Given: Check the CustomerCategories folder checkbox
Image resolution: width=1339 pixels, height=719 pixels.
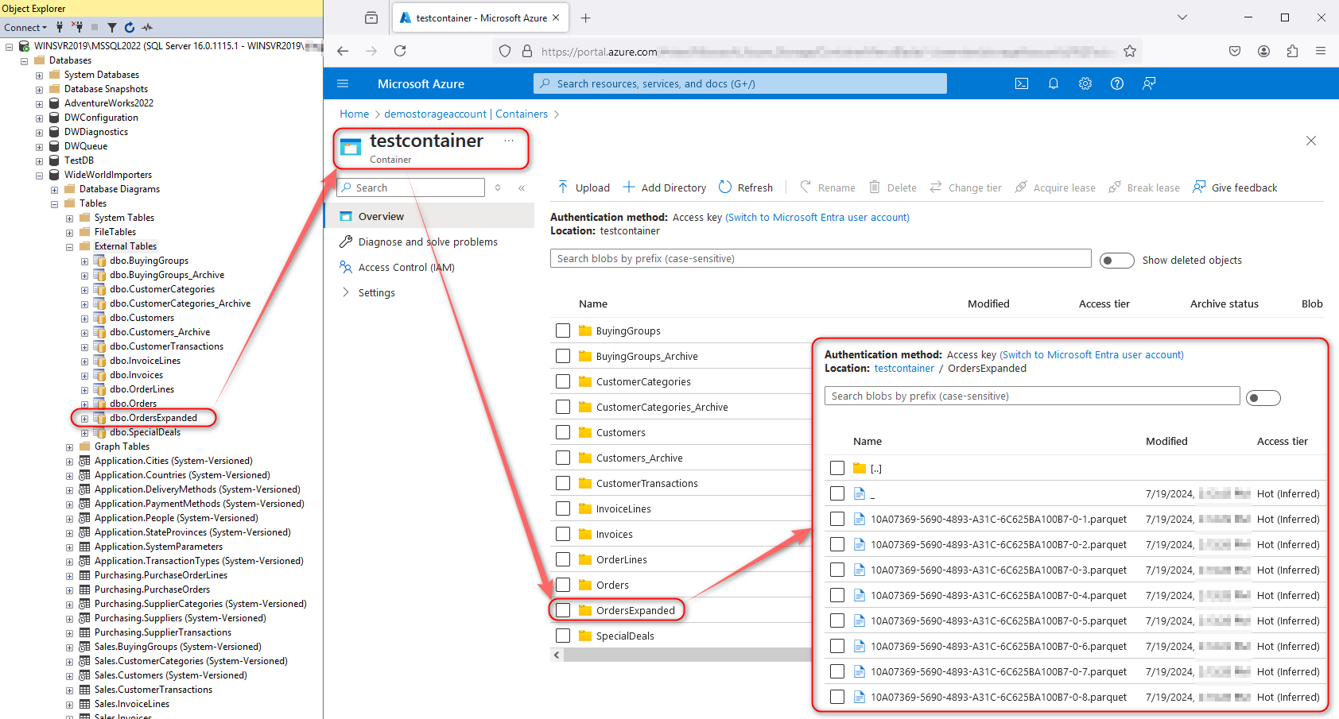Looking at the screenshot, I should tap(563, 381).
